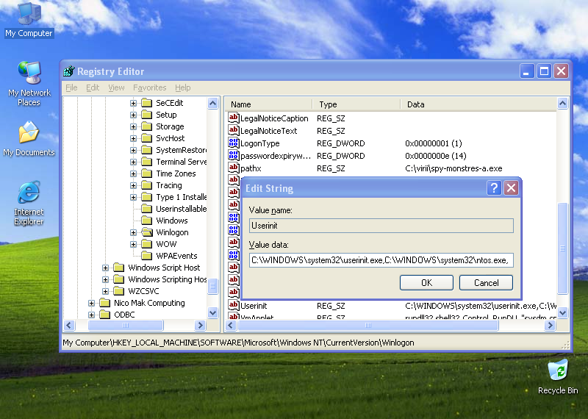The height and width of the screenshot is (419, 588).
Task: Click the Type column header
Action: pos(356,104)
